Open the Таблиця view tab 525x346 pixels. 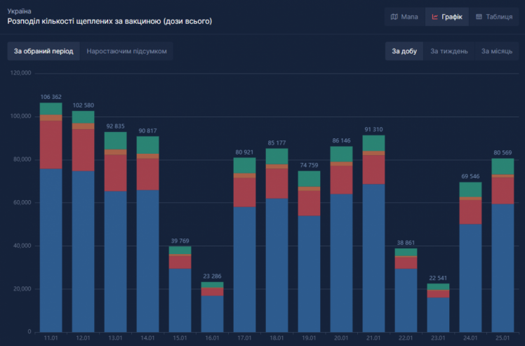pos(493,17)
